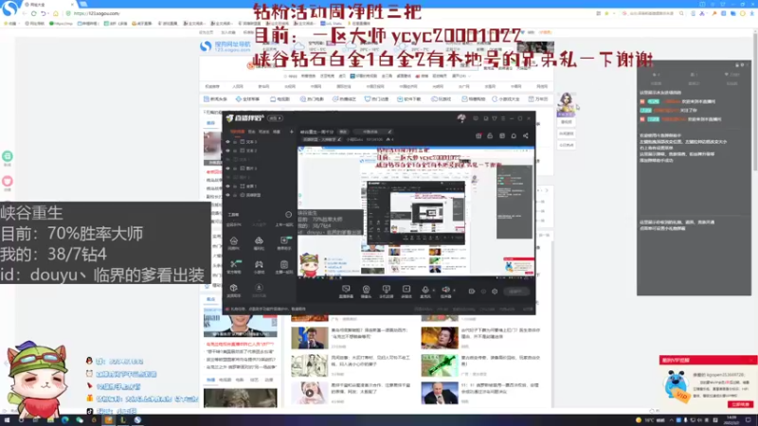Toggle the lock on 全屏 1 layer
This screenshot has height=426, width=758.
pos(235,186)
